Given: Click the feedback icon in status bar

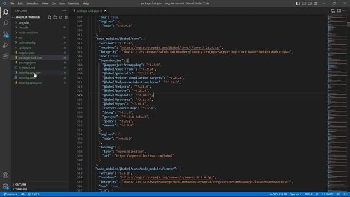Looking at the screenshot, I should point(339,194).
